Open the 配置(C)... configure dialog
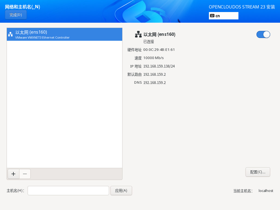Image resolution: width=280 pixels, height=210 pixels. tap(258, 172)
